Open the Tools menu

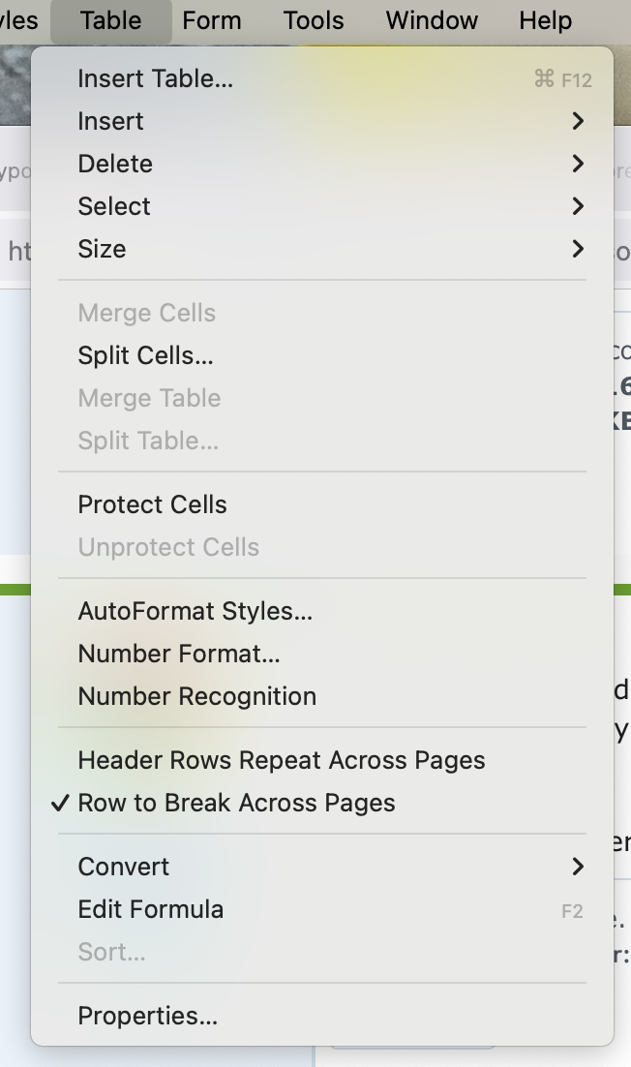[314, 20]
